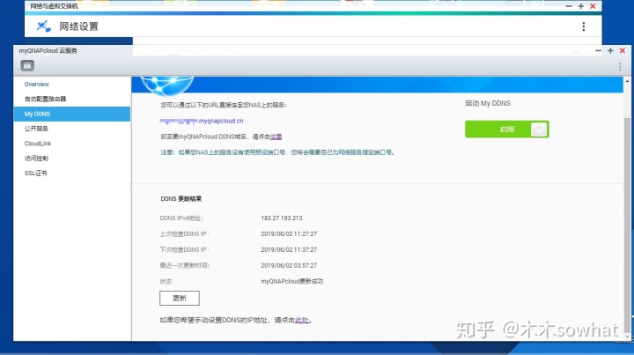634x355 pixels.
Task: Open the myqnapcloud.cn URL link
Action: tap(202, 121)
